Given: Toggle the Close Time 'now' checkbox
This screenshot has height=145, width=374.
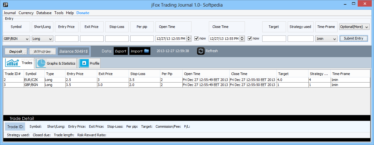Looking at the screenshot, I should pyautogui.click(x=250, y=38).
